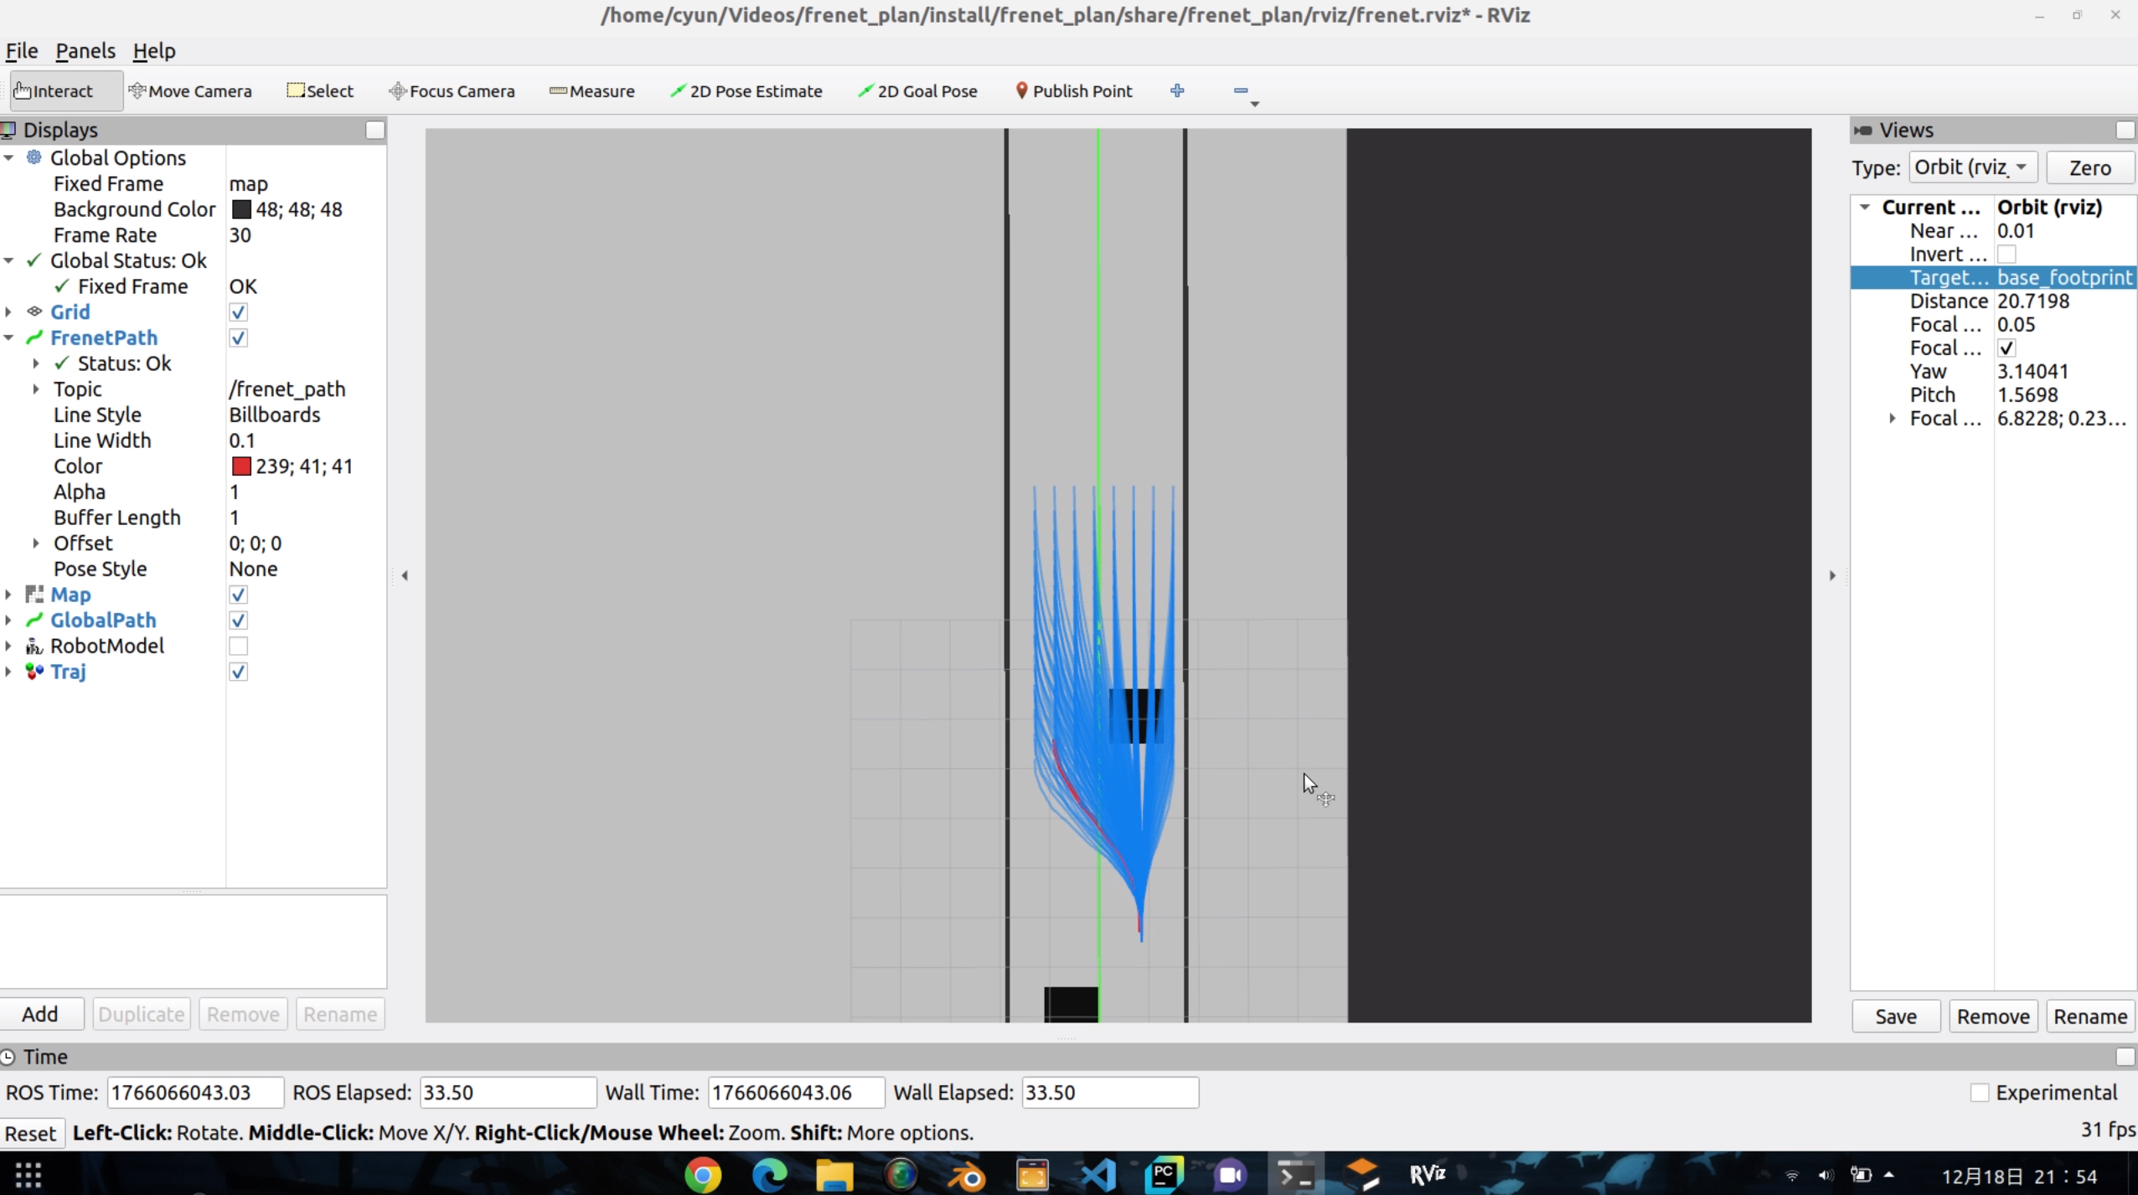Enable the RobotModel display checkbox
Screen dimensions: 2138x1195
238,646
